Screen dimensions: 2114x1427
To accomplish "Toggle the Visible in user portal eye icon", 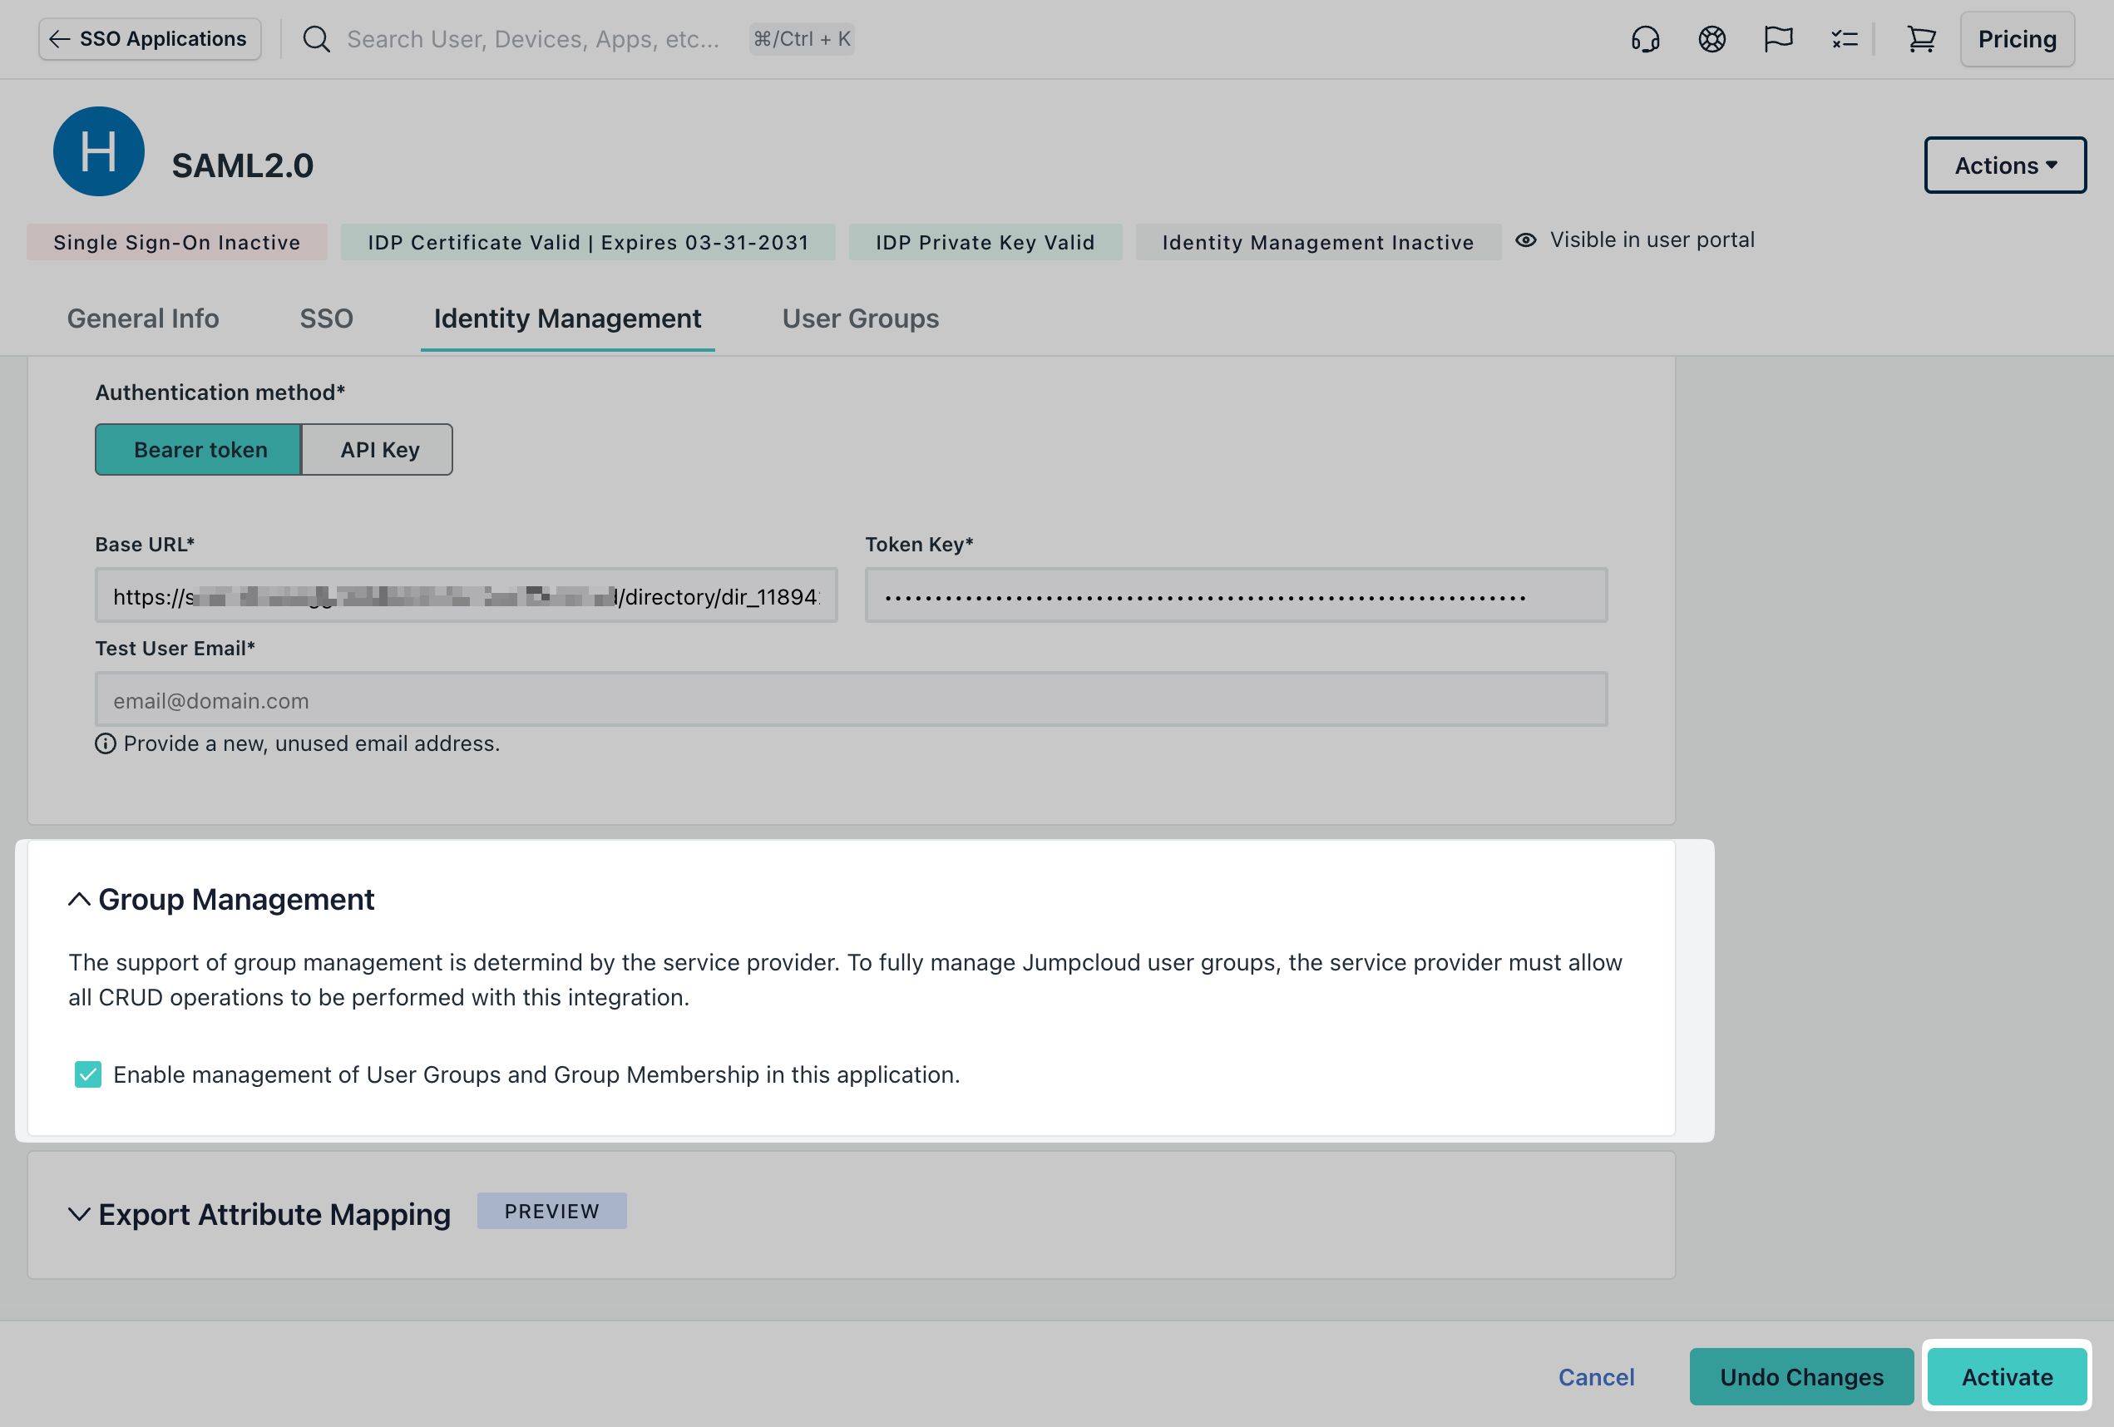I will pyautogui.click(x=1524, y=239).
